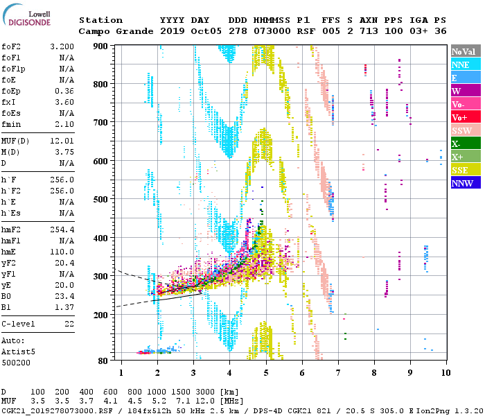The width and height of the screenshot is (485, 416).
Task: Click the MUF 7.1 table entry
Action: pyautogui.click(x=184, y=401)
